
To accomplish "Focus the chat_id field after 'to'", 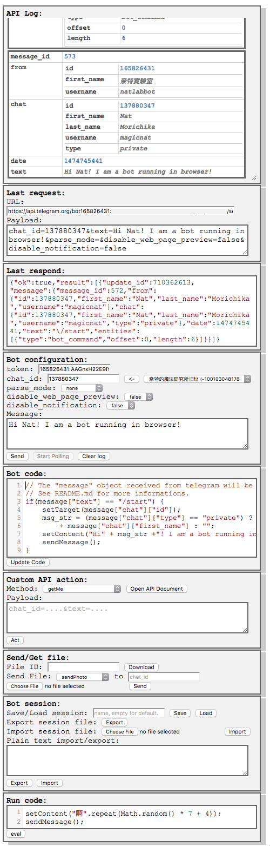I will pyautogui.click(x=164, y=677).
